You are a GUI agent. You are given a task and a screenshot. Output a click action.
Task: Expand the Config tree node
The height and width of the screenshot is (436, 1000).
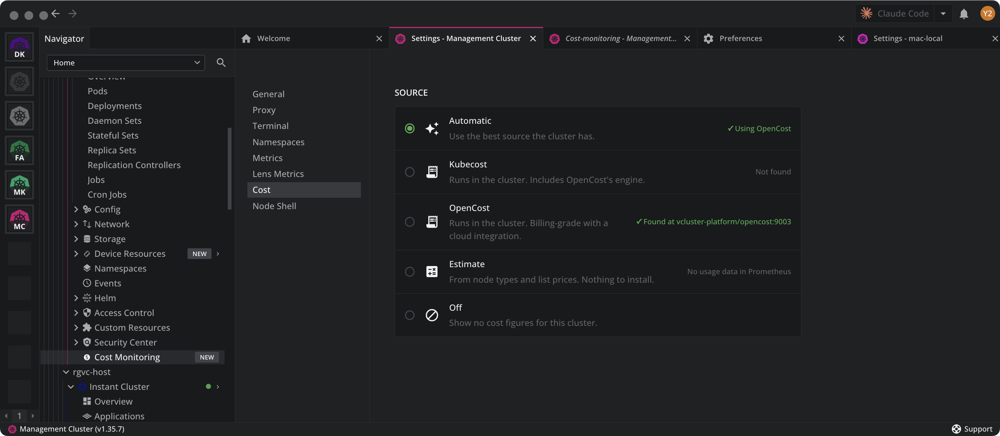click(76, 210)
